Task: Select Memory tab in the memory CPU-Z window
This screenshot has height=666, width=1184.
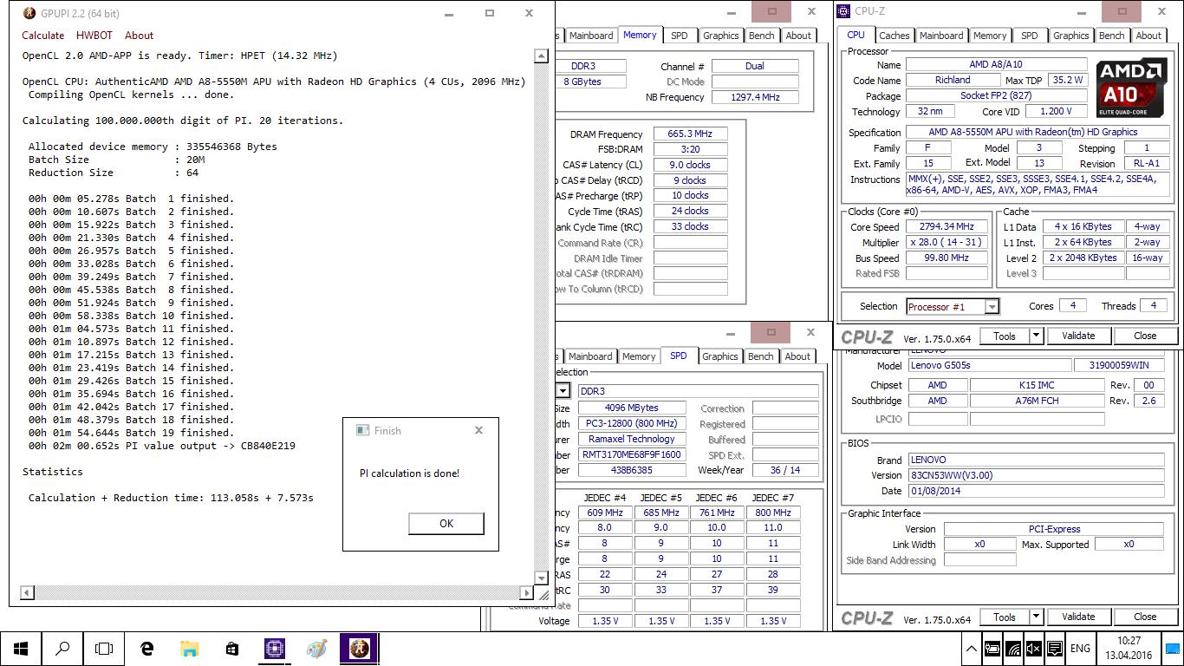Action: 640,36
